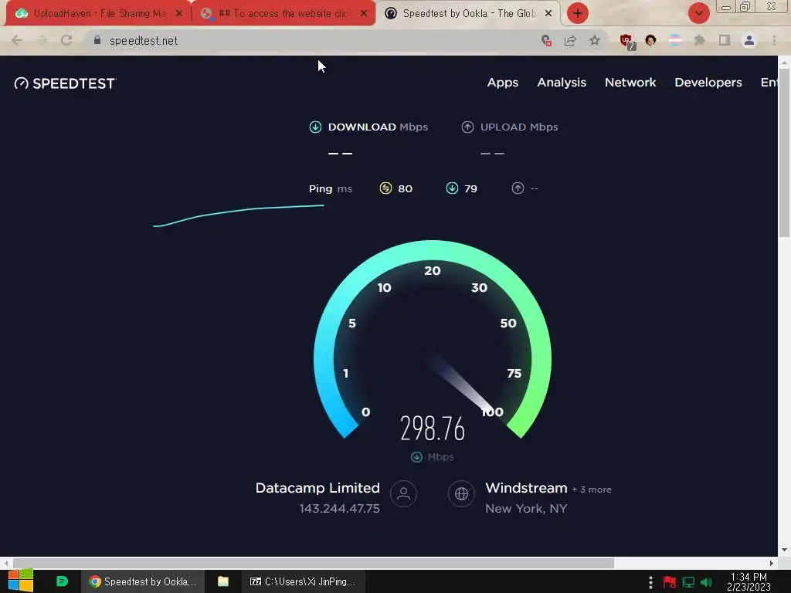Open the 7-Zip C:\Users\Xi JinPing taskbar window

click(303, 581)
